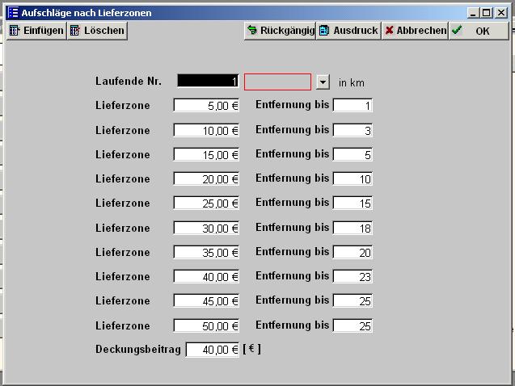Edit the Lieferzone 5,00 € field
Image resolution: width=515 pixels, height=386 pixels.
pyautogui.click(x=206, y=106)
